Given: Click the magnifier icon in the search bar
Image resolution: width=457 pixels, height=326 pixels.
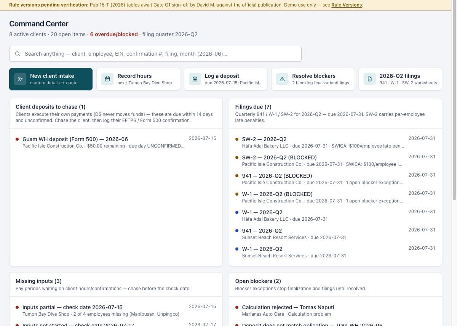Looking at the screenshot, I should click(18, 54).
